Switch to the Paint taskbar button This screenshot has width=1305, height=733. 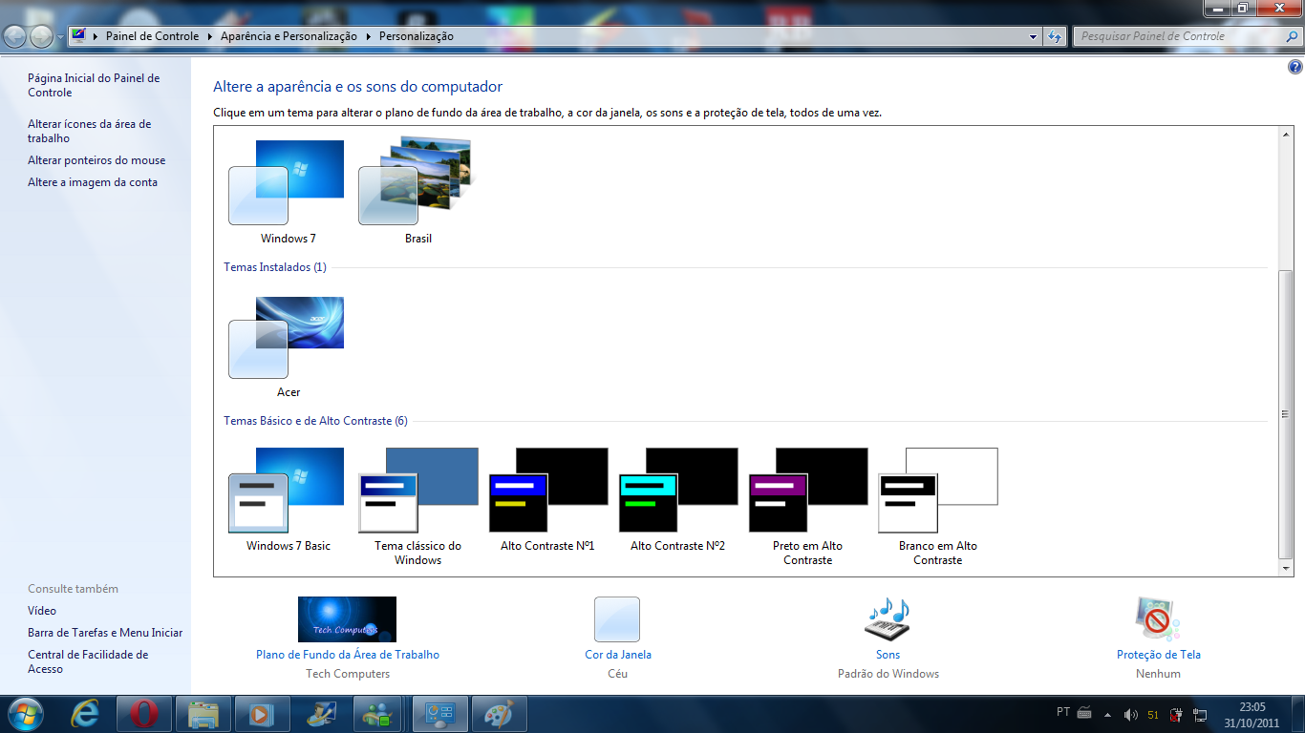click(x=500, y=714)
